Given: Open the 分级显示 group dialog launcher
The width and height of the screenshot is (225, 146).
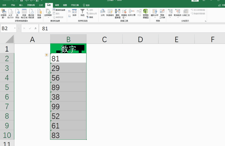Looking at the screenshot, I should point(205,21).
